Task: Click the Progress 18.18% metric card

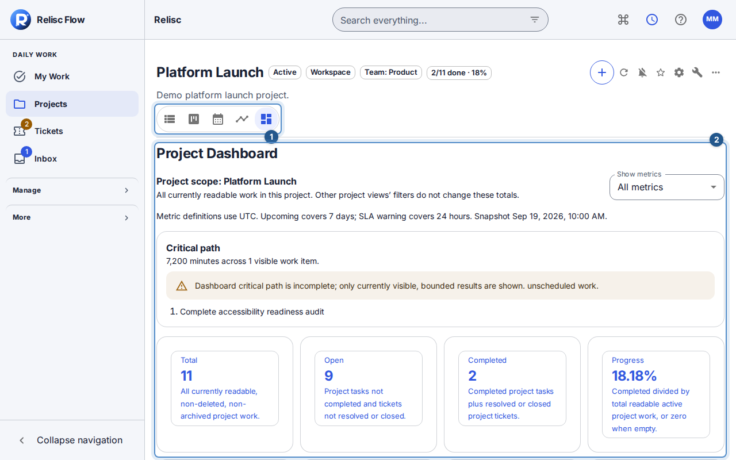Action: click(x=656, y=394)
